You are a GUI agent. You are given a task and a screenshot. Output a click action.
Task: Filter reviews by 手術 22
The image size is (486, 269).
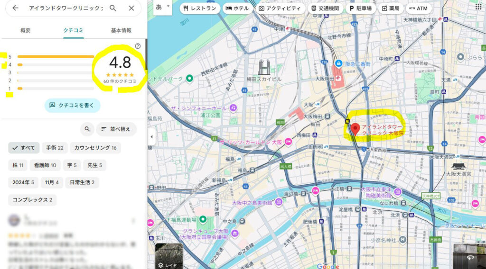pos(55,148)
